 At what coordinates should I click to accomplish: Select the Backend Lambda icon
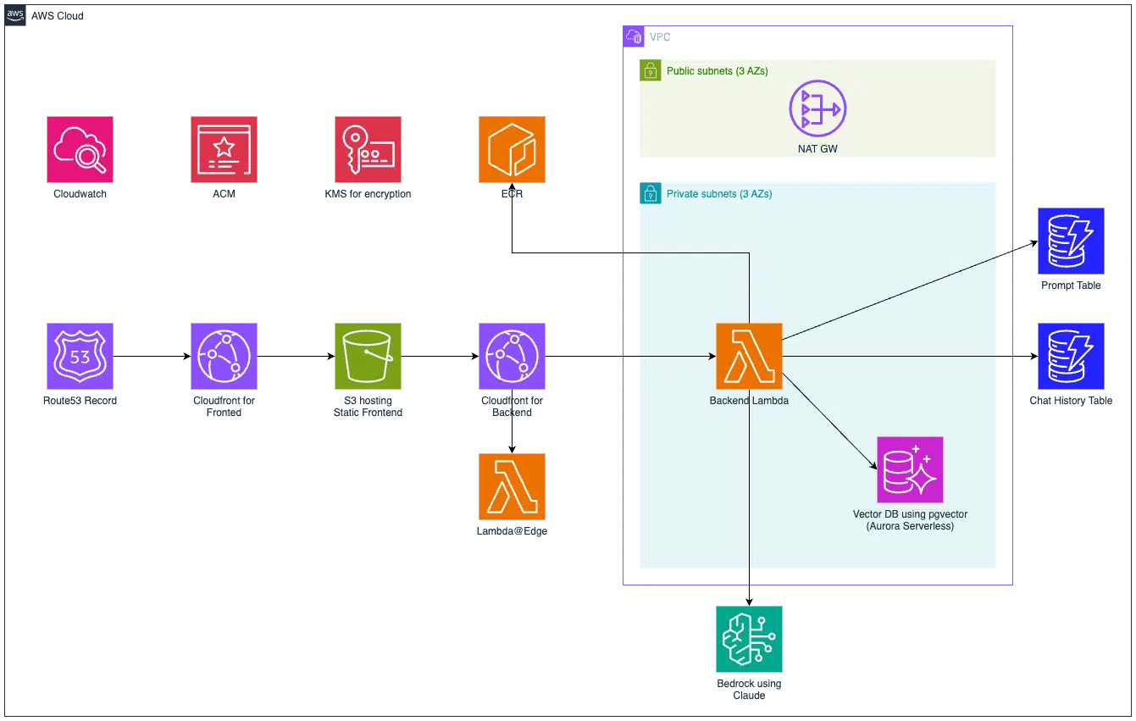(x=749, y=356)
